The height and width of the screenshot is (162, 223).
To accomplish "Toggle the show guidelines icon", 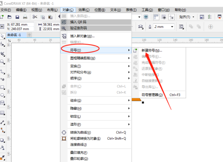I will pyautogui.click(x=171, y=17).
